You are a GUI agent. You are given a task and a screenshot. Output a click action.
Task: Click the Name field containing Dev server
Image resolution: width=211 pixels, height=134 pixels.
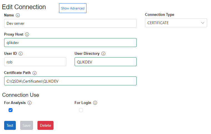[70, 23]
